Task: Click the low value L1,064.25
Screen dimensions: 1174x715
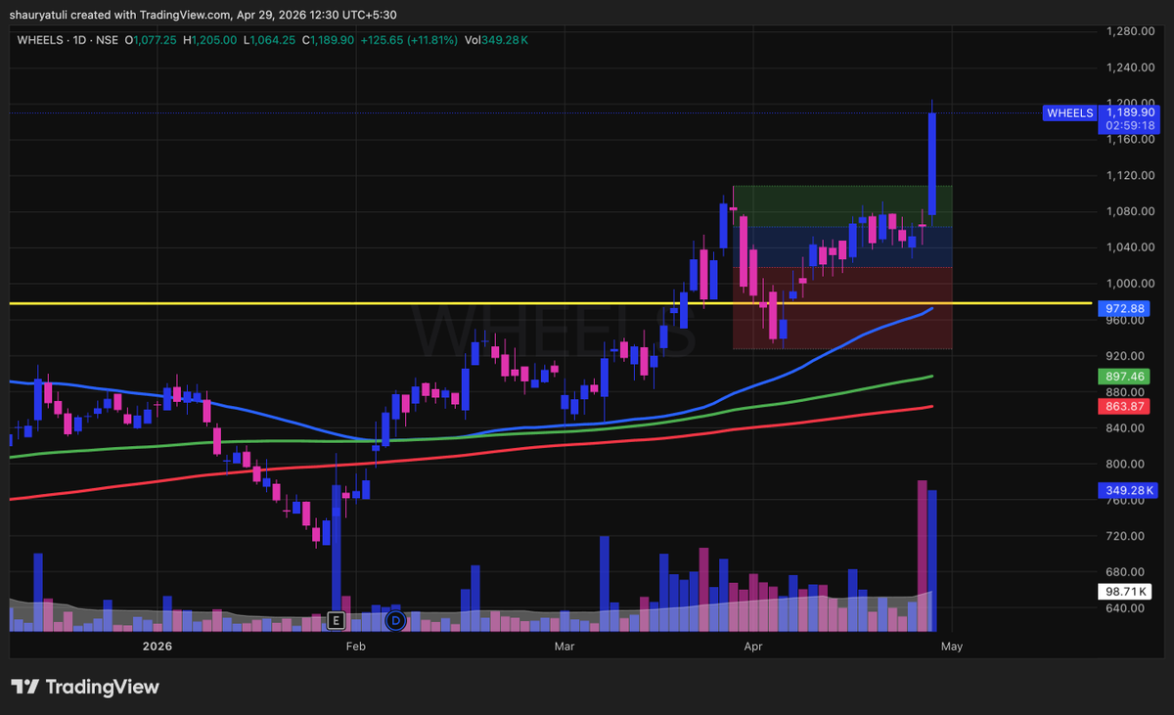Action: [270, 40]
